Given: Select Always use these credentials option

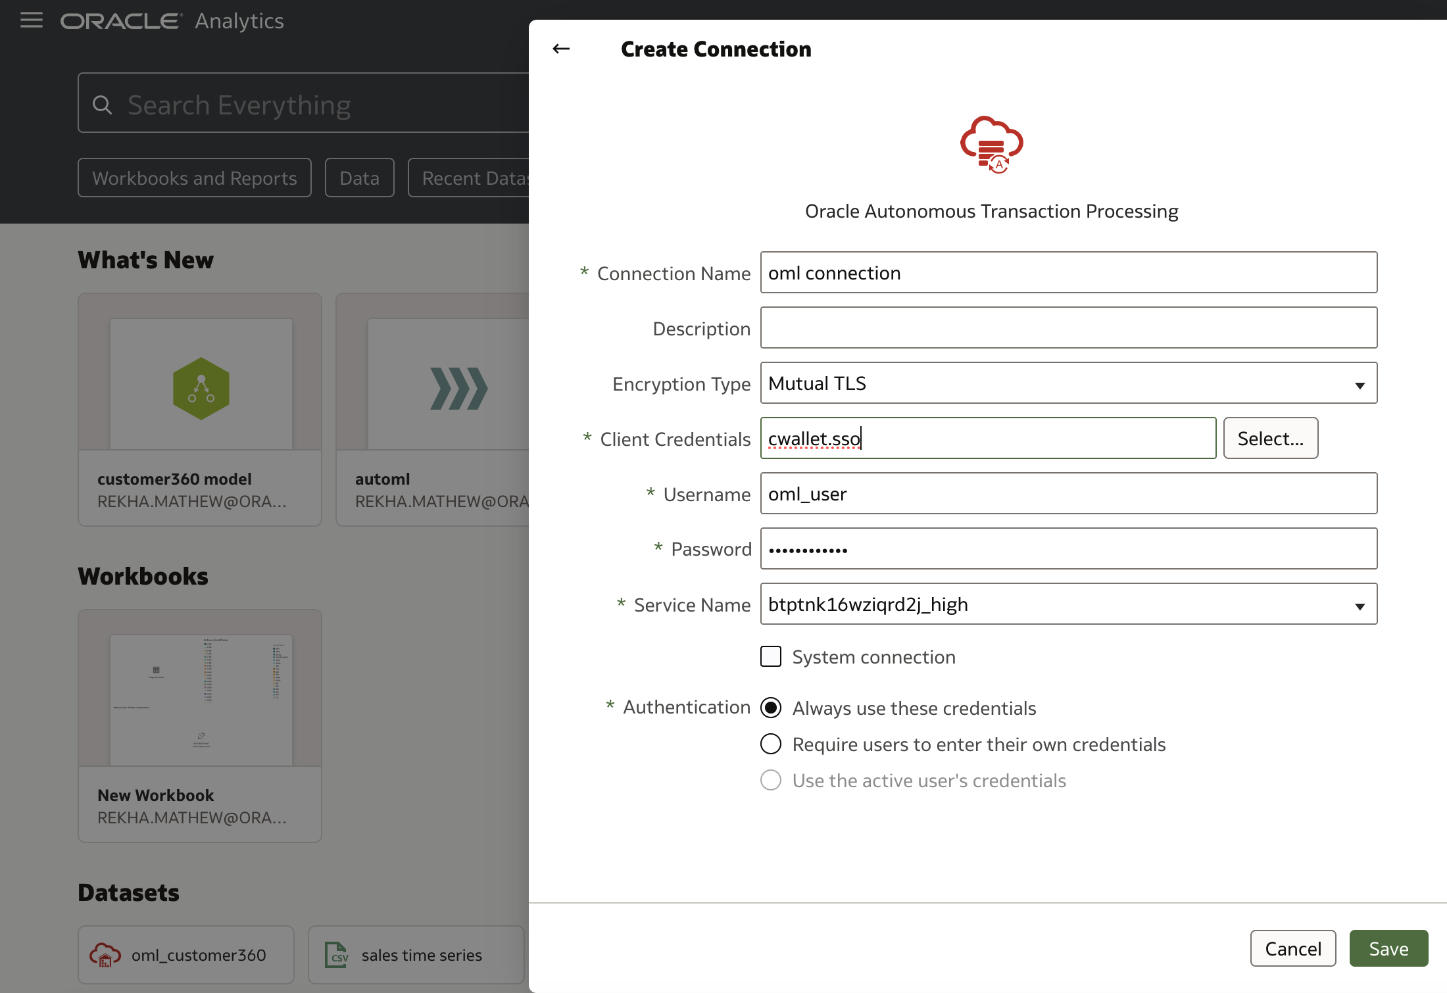Looking at the screenshot, I should (x=771, y=708).
